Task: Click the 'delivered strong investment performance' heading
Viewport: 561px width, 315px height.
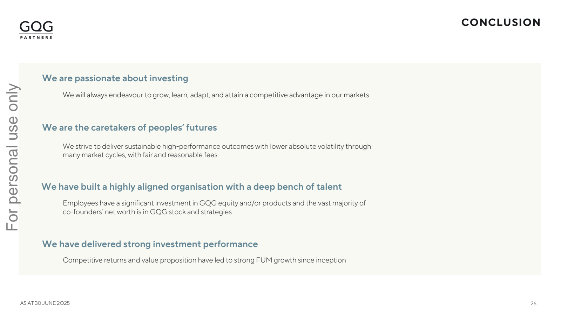Action: coord(150,244)
